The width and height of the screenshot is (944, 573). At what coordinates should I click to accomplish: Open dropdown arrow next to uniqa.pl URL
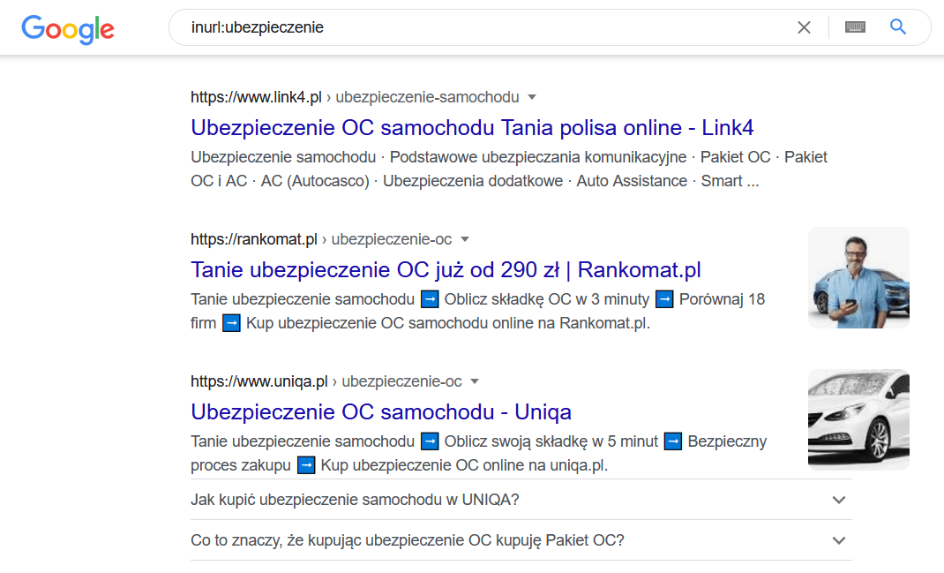[475, 381]
